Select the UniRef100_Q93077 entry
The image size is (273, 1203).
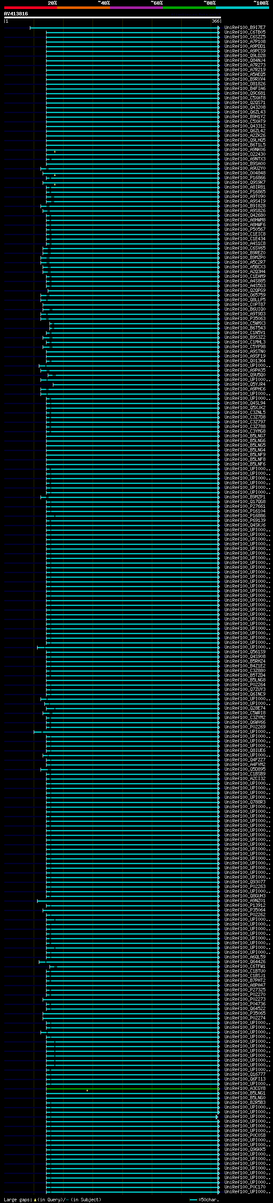pyautogui.click(x=244, y=882)
